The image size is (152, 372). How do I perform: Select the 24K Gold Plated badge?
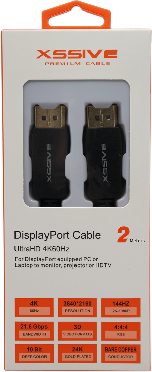[77, 353]
